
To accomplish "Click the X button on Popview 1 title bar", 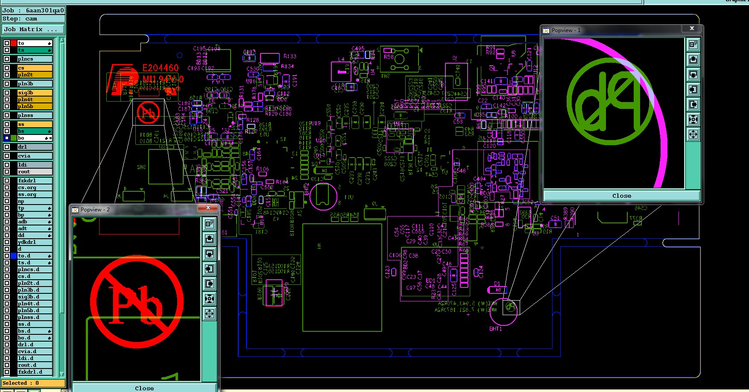I will 692,28.
